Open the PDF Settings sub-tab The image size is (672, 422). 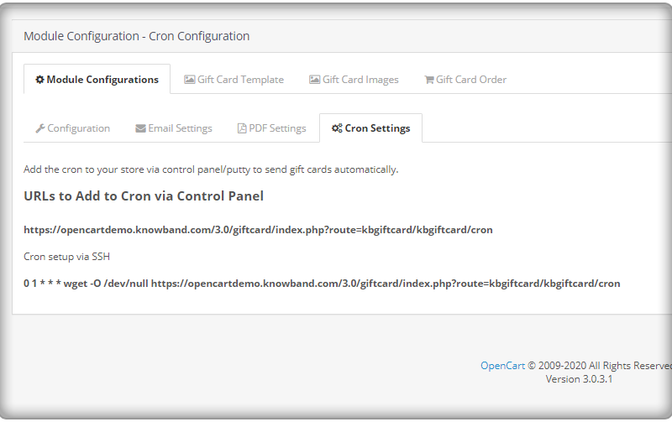[x=271, y=128]
